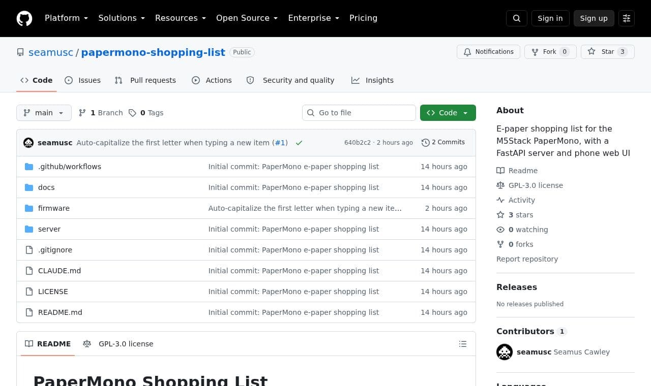Click the Notifications bell button
Image resolution: width=651 pixels, height=386 pixels.
(488, 52)
